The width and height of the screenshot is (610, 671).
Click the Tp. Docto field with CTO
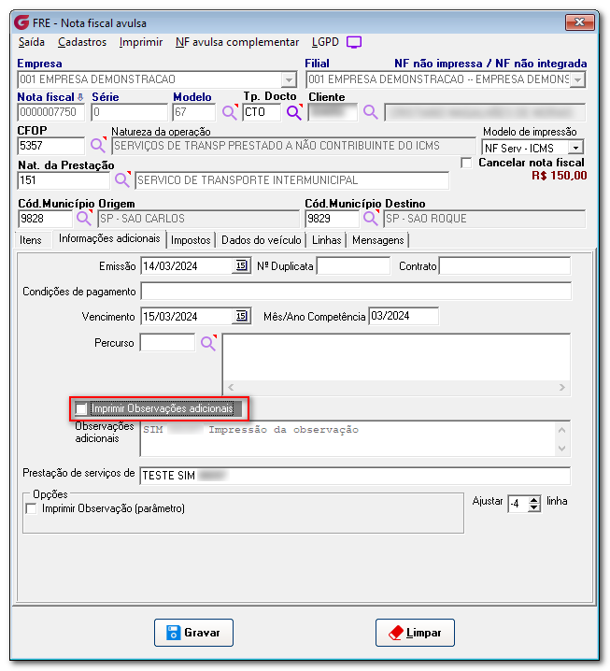click(x=262, y=112)
